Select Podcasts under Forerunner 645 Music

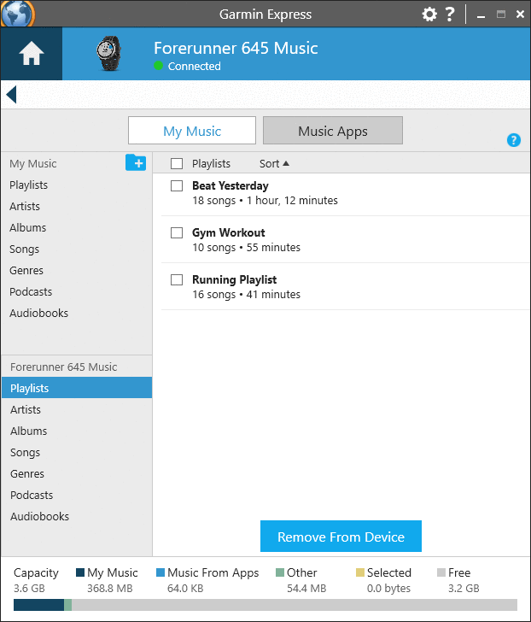click(x=32, y=495)
